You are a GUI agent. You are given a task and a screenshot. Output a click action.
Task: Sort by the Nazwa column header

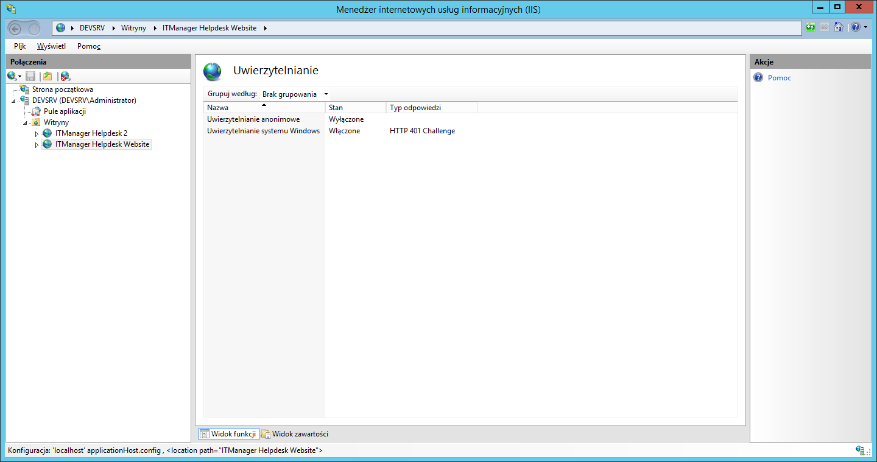[x=264, y=108]
